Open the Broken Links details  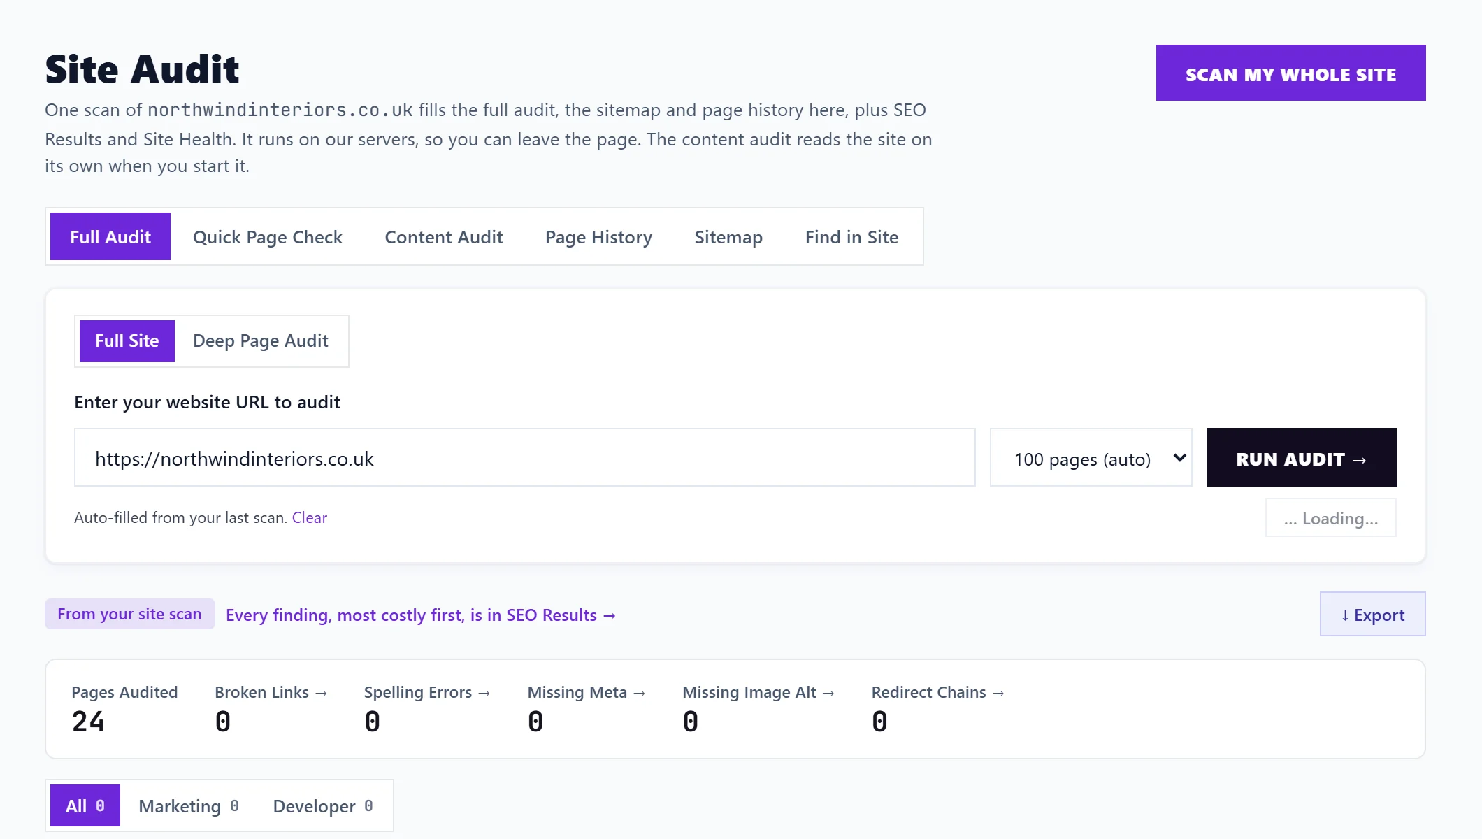(x=271, y=692)
